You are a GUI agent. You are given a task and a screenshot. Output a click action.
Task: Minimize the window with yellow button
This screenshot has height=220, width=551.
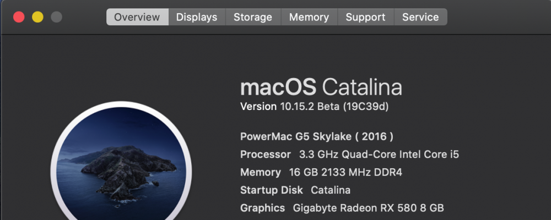pyautogui.click(x=37, y=17)
